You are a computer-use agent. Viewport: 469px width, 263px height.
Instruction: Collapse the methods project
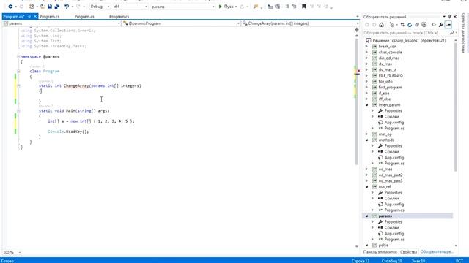point(366,140)
